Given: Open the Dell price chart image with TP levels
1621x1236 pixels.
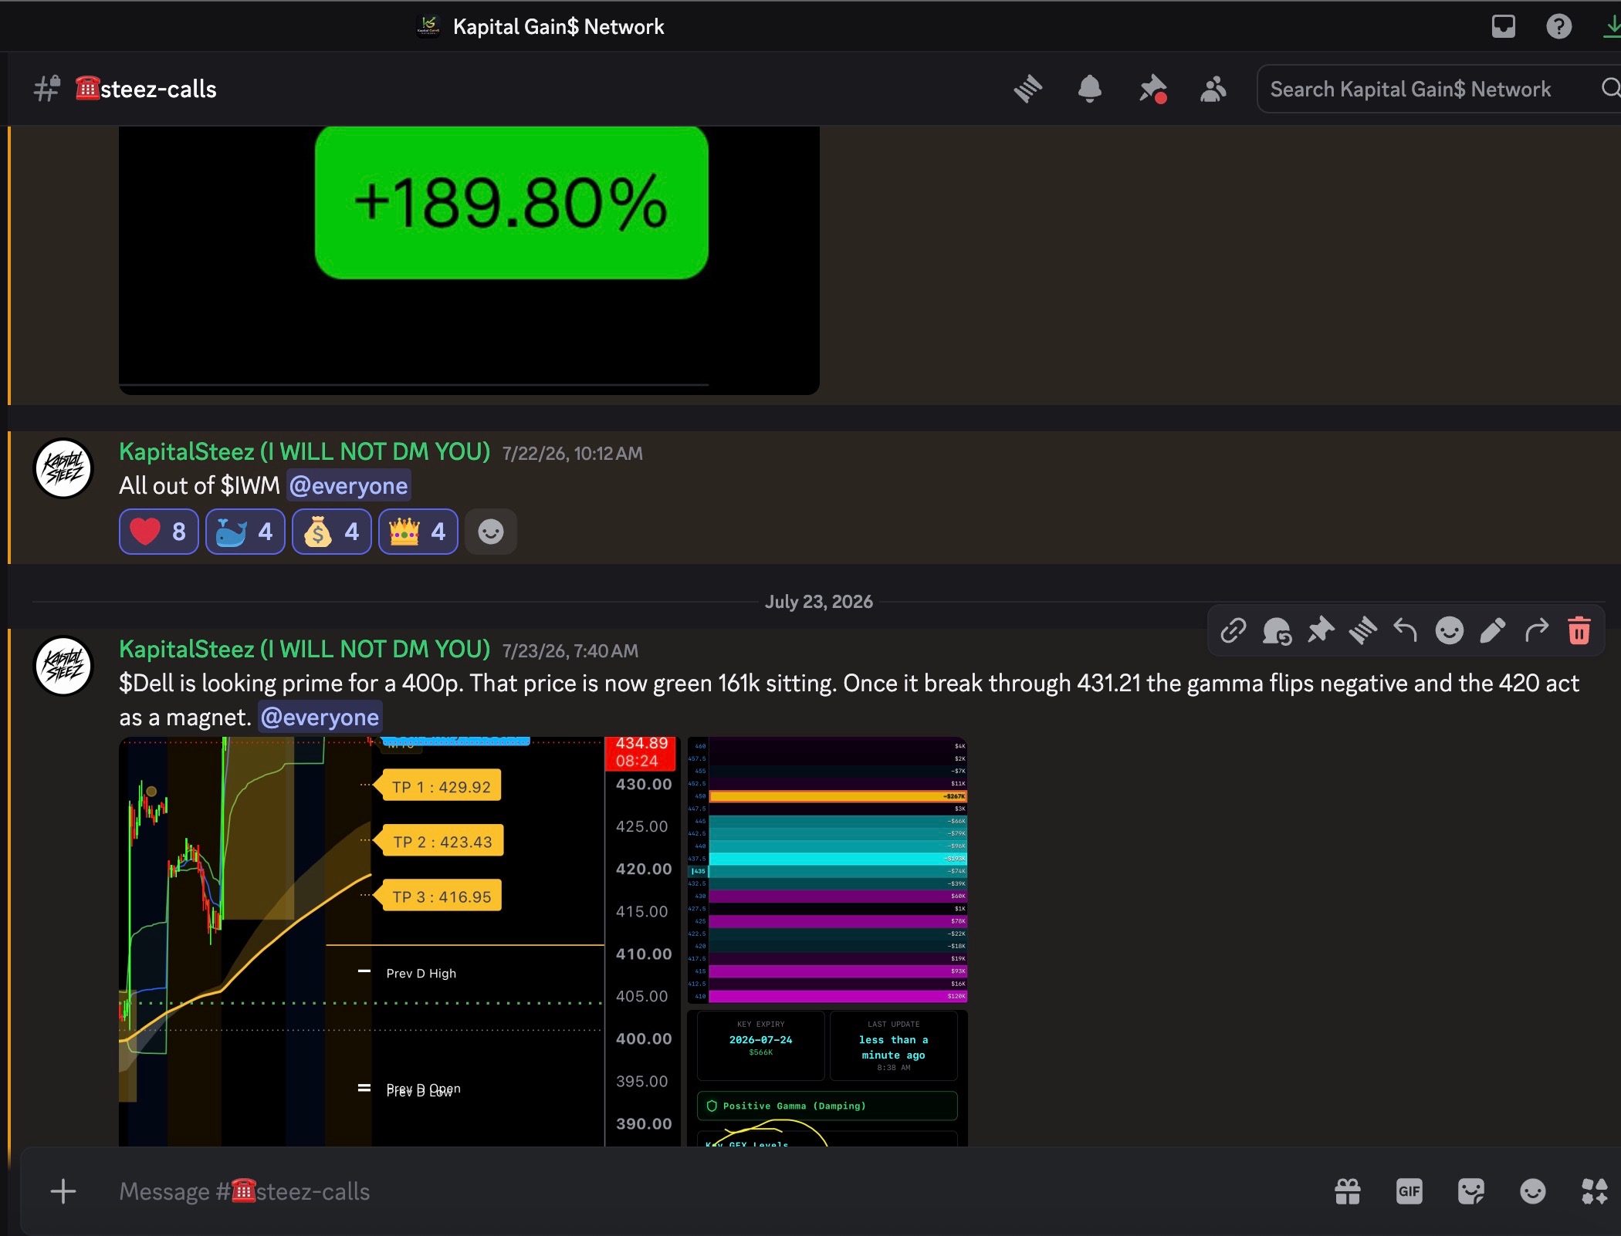Looking at the screenshot, I should [x=400, y=941].
